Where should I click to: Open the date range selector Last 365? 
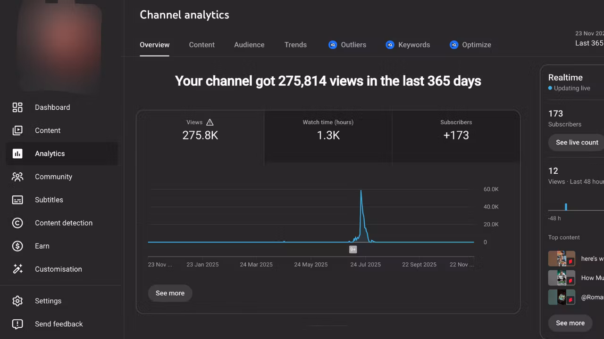589,43
